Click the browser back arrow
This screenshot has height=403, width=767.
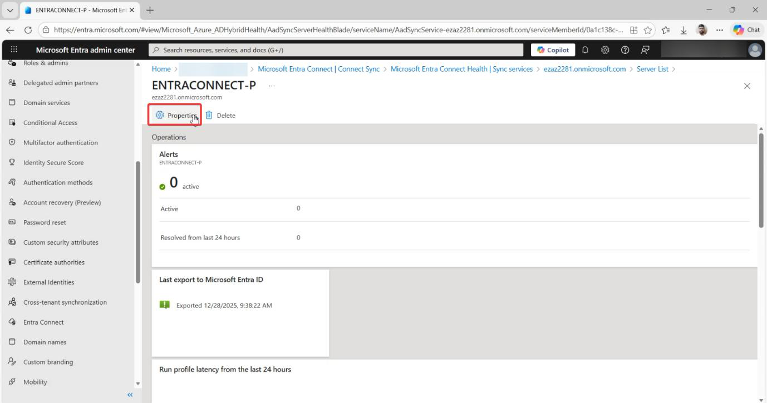pyautogui.click(x=9, y=30)
